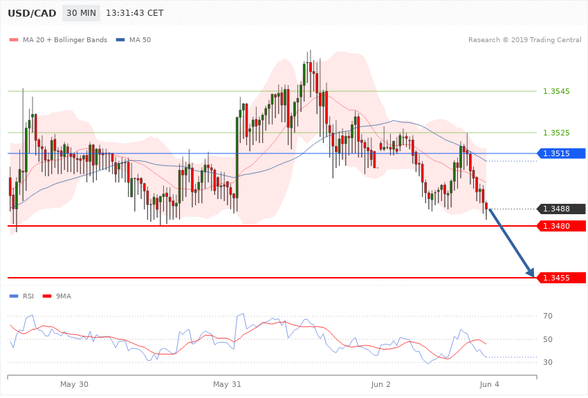Click the RSI blue legend swatch
588x398 pixels.
point(14,296)
